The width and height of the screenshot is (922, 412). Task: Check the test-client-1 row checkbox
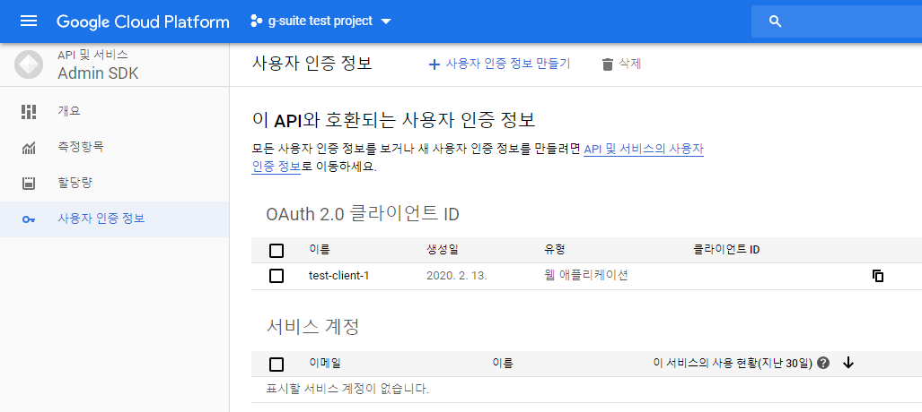[277, 276]
